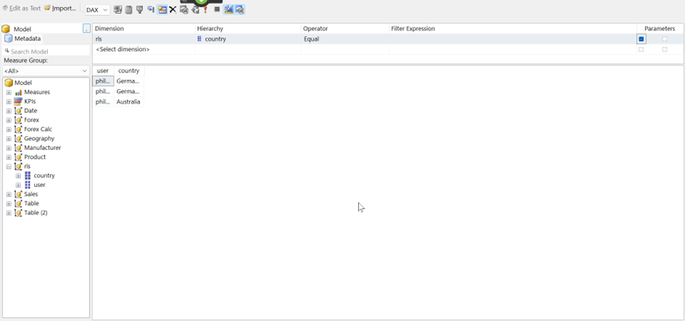
Task: Click the Geography table icon in the tree
Action: (18, 139)
